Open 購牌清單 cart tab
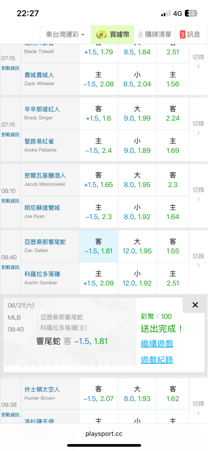Screen dimensions: 208x451 (155, 35)
